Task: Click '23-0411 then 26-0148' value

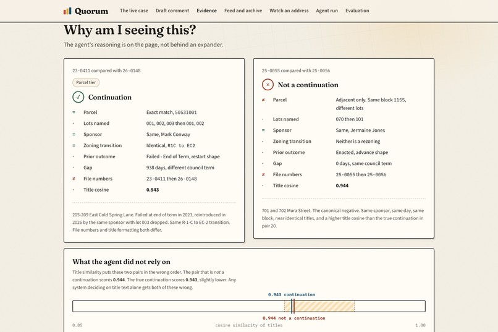Action: [x=172, y=179]
